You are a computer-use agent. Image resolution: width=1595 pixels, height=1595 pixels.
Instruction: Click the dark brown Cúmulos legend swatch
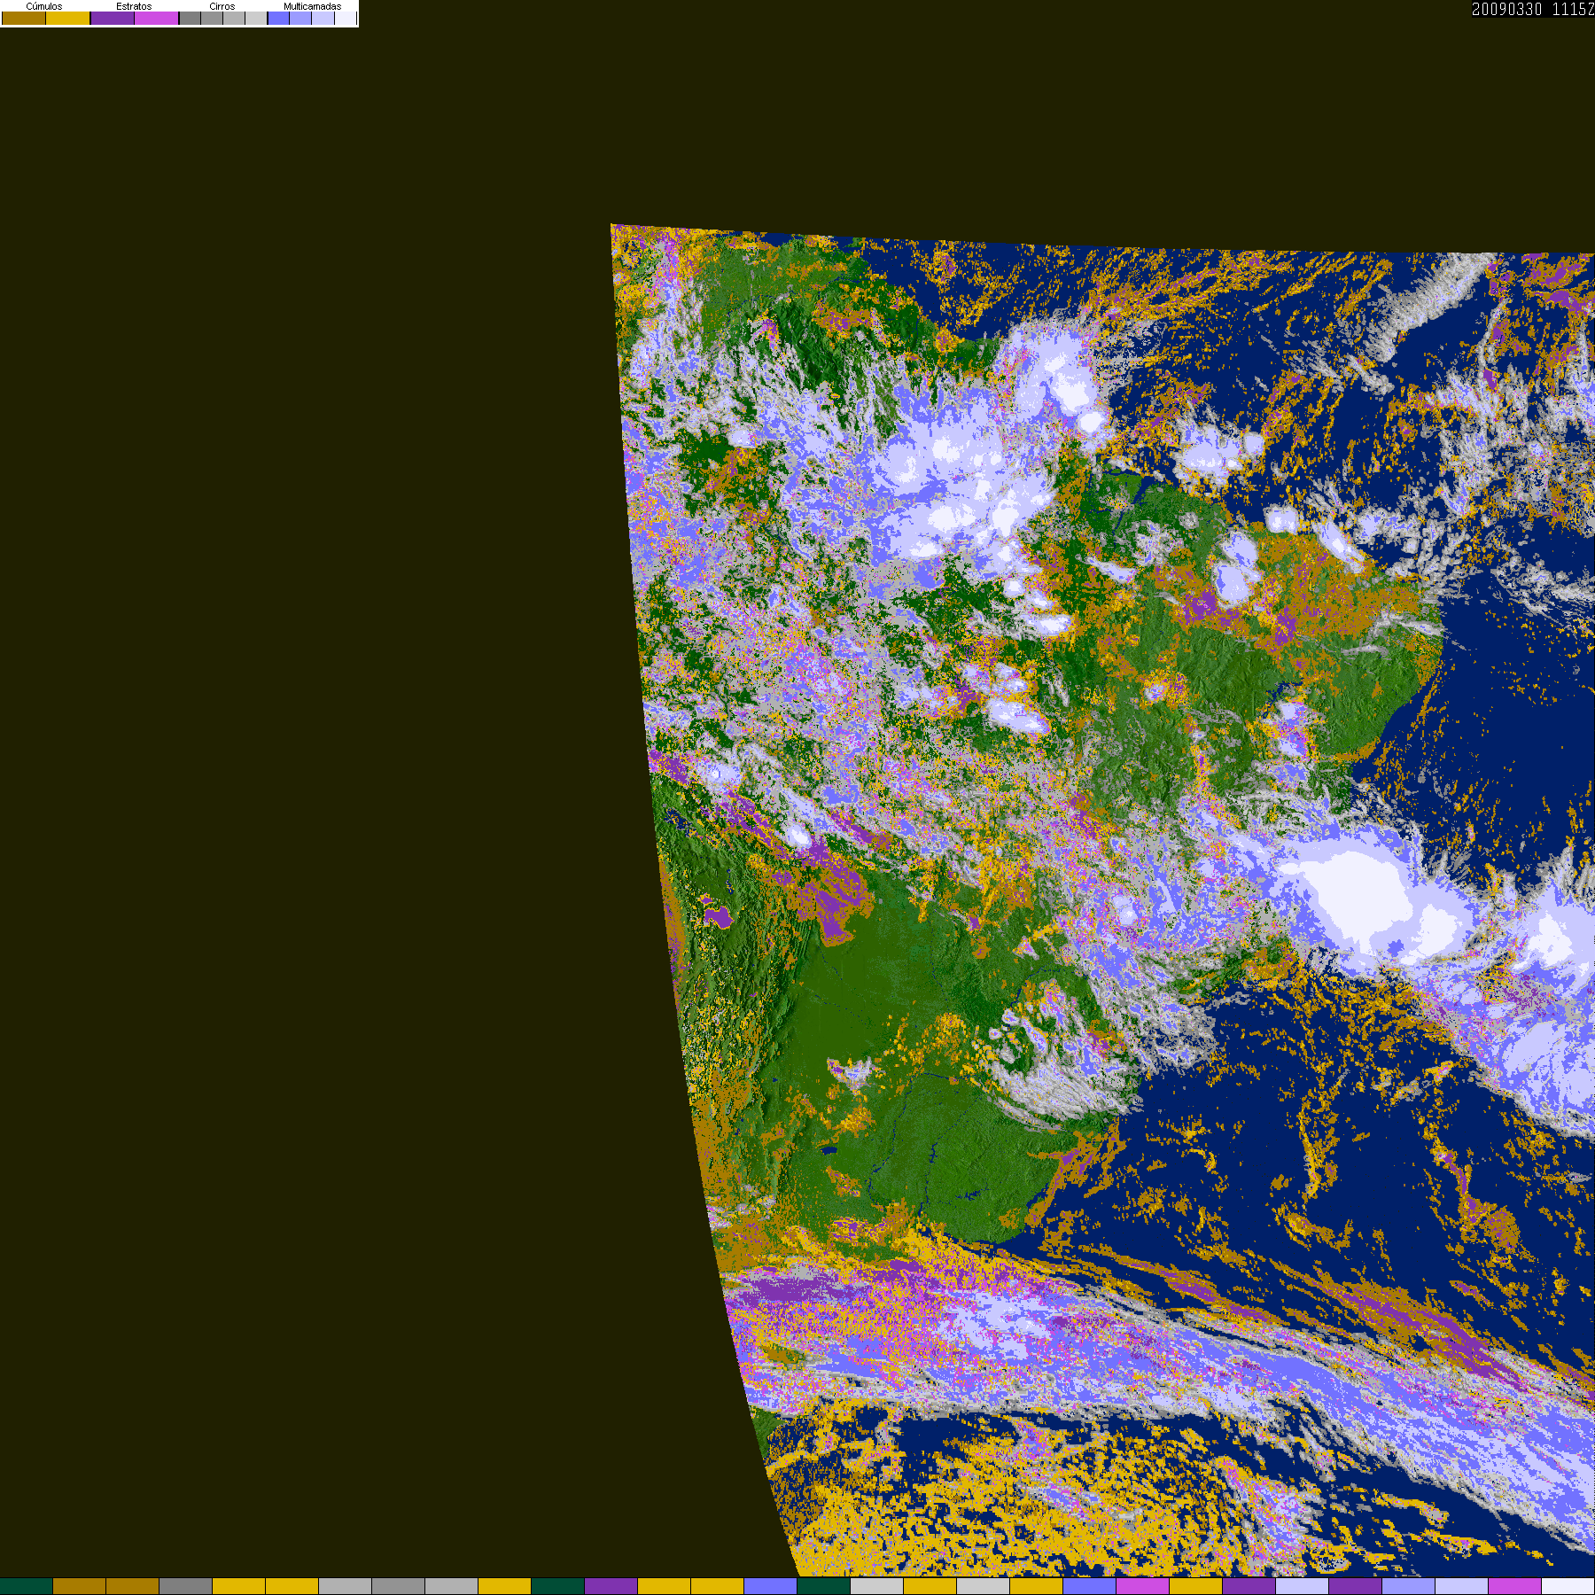point(24,18)
